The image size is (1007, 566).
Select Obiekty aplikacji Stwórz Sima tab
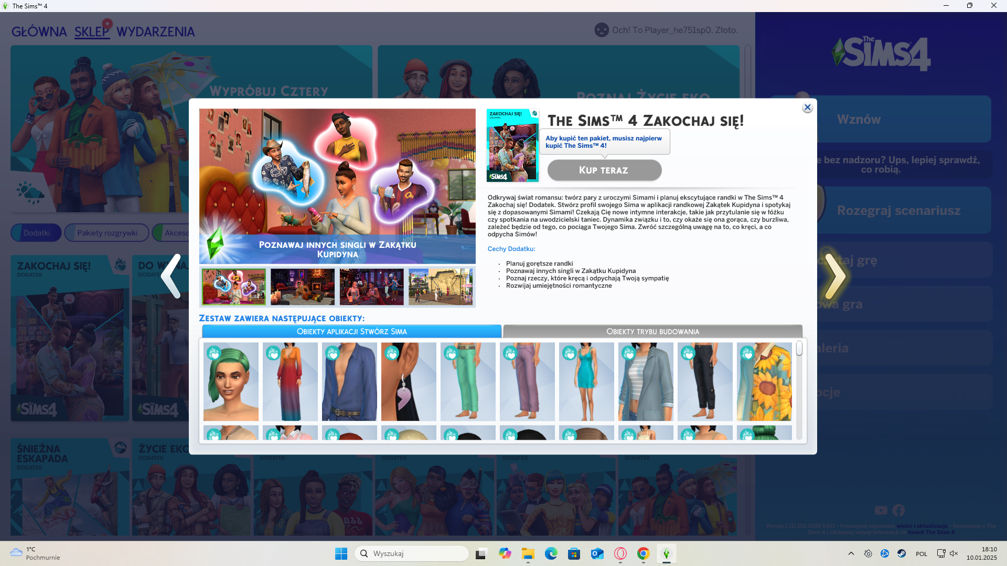(351, 331)
